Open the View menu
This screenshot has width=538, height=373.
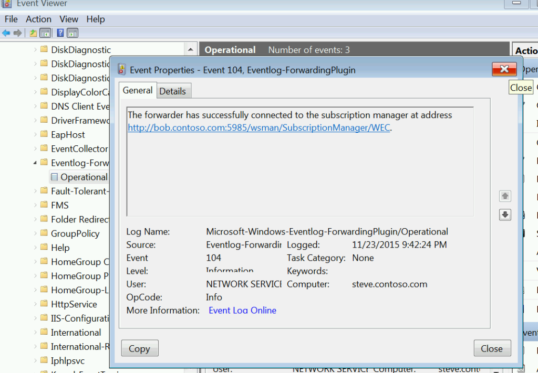point(69,19)
